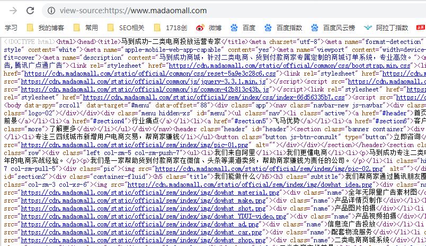Open the red bookmark icon after 阿拉丁指数

click(x=421, y=28)
